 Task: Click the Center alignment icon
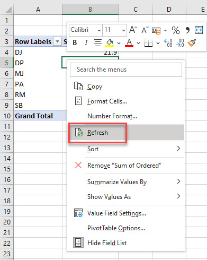click(x=98, y=42)
